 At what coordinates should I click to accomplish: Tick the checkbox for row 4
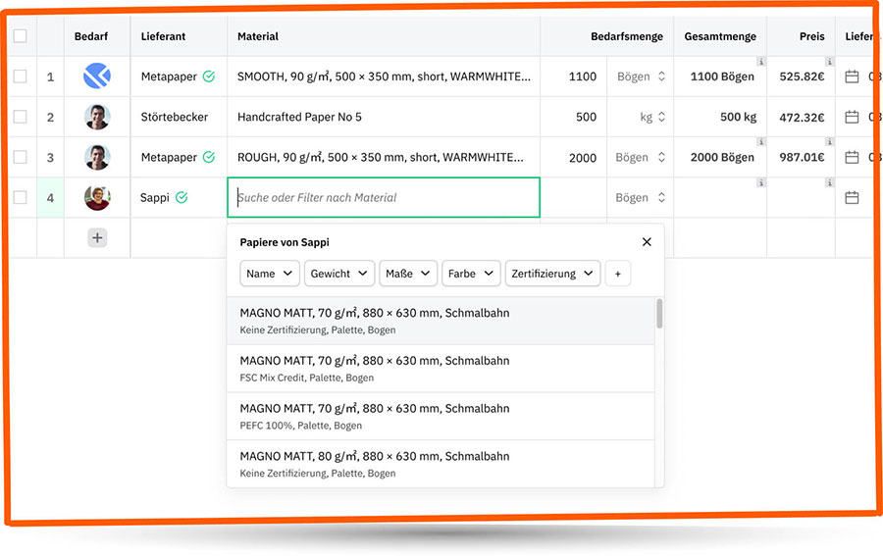(x=21, y=197)
